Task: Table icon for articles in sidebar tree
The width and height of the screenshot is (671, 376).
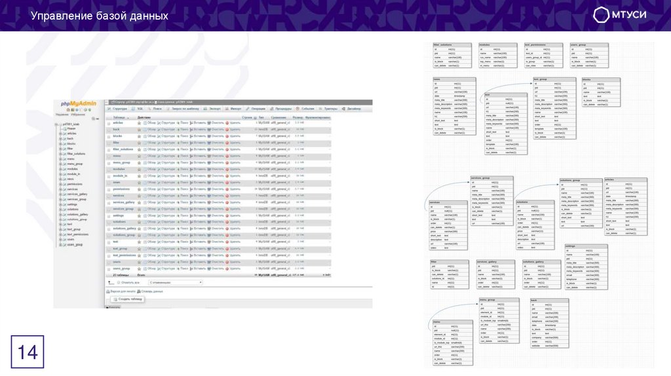Action: (x=65, y=134)
